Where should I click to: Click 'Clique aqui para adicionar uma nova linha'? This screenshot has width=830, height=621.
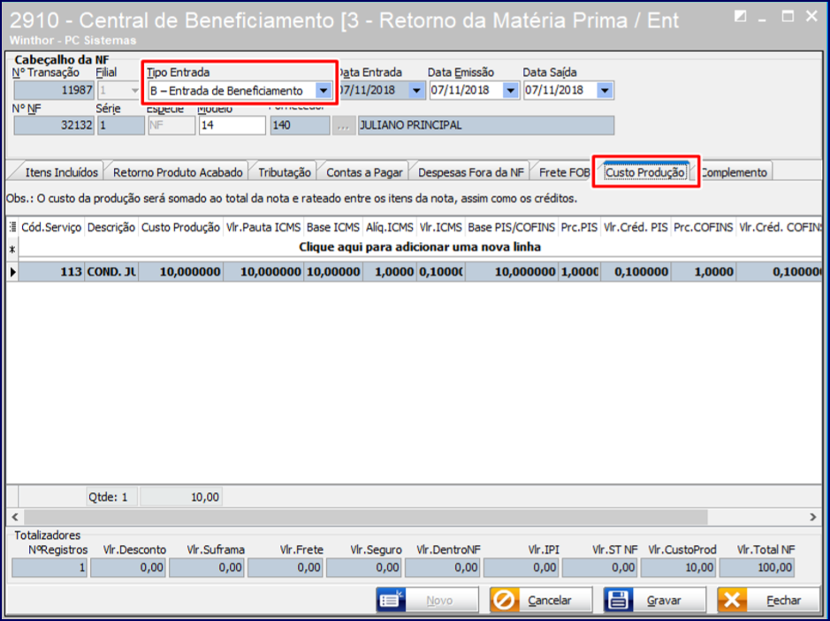420,247
